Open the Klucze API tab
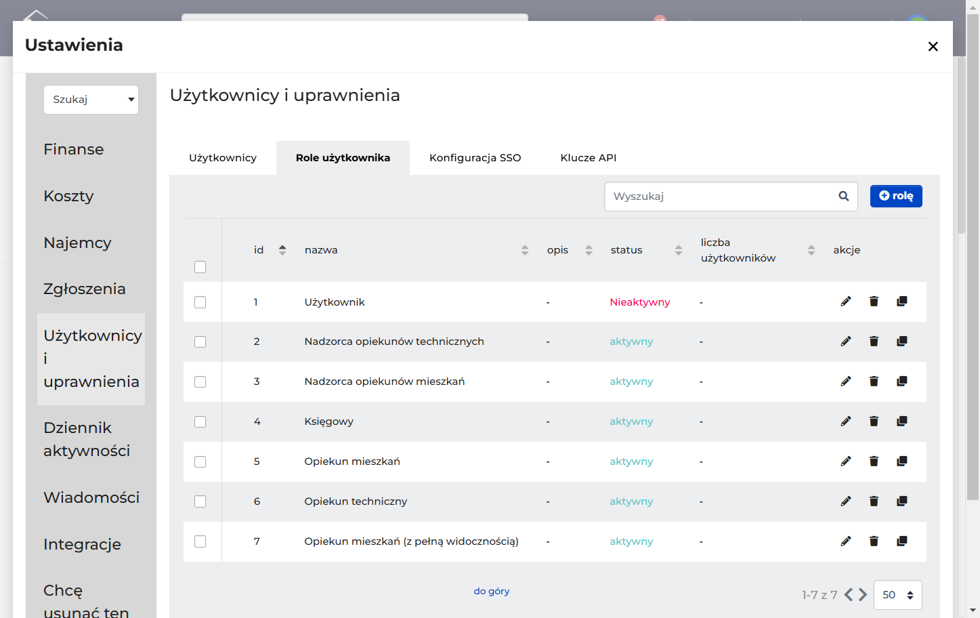Screen dimensions: 980x618 pyautogui.click(x=589, y=158)
